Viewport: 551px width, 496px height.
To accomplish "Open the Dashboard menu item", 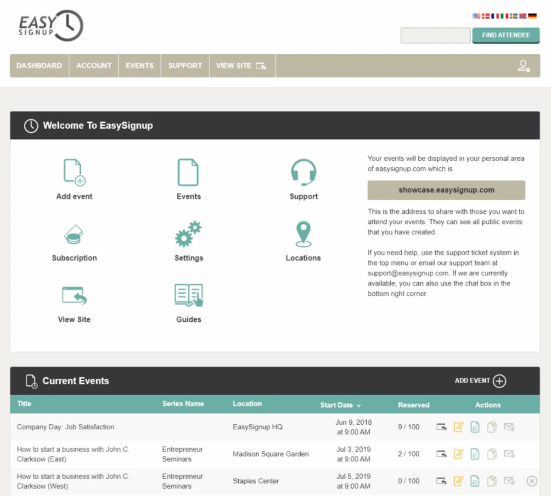I will 39,66.
